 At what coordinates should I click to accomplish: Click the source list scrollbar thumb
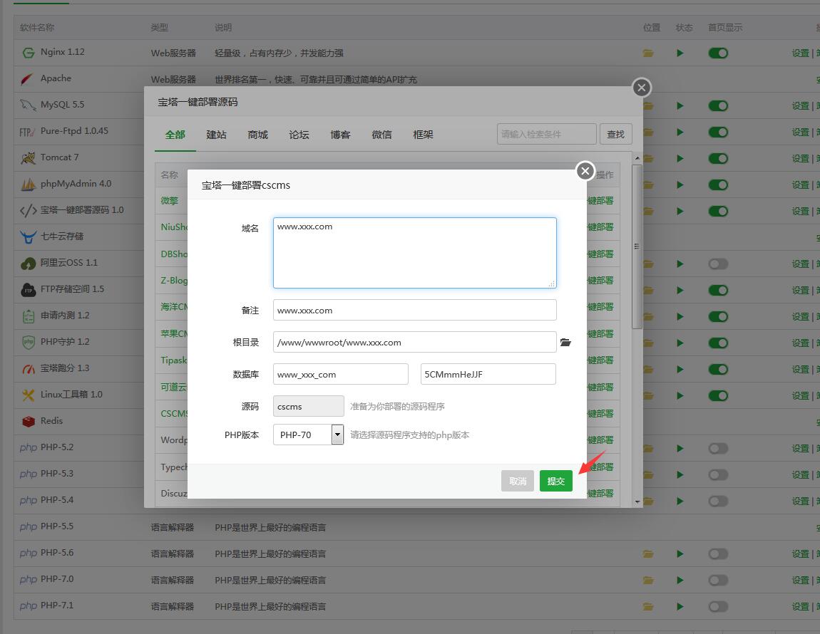coord(637,246)
